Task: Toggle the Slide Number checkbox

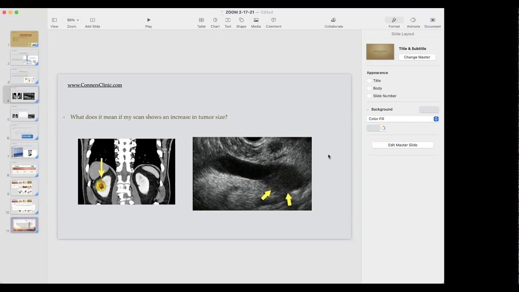Action: [x=369, y=96]
